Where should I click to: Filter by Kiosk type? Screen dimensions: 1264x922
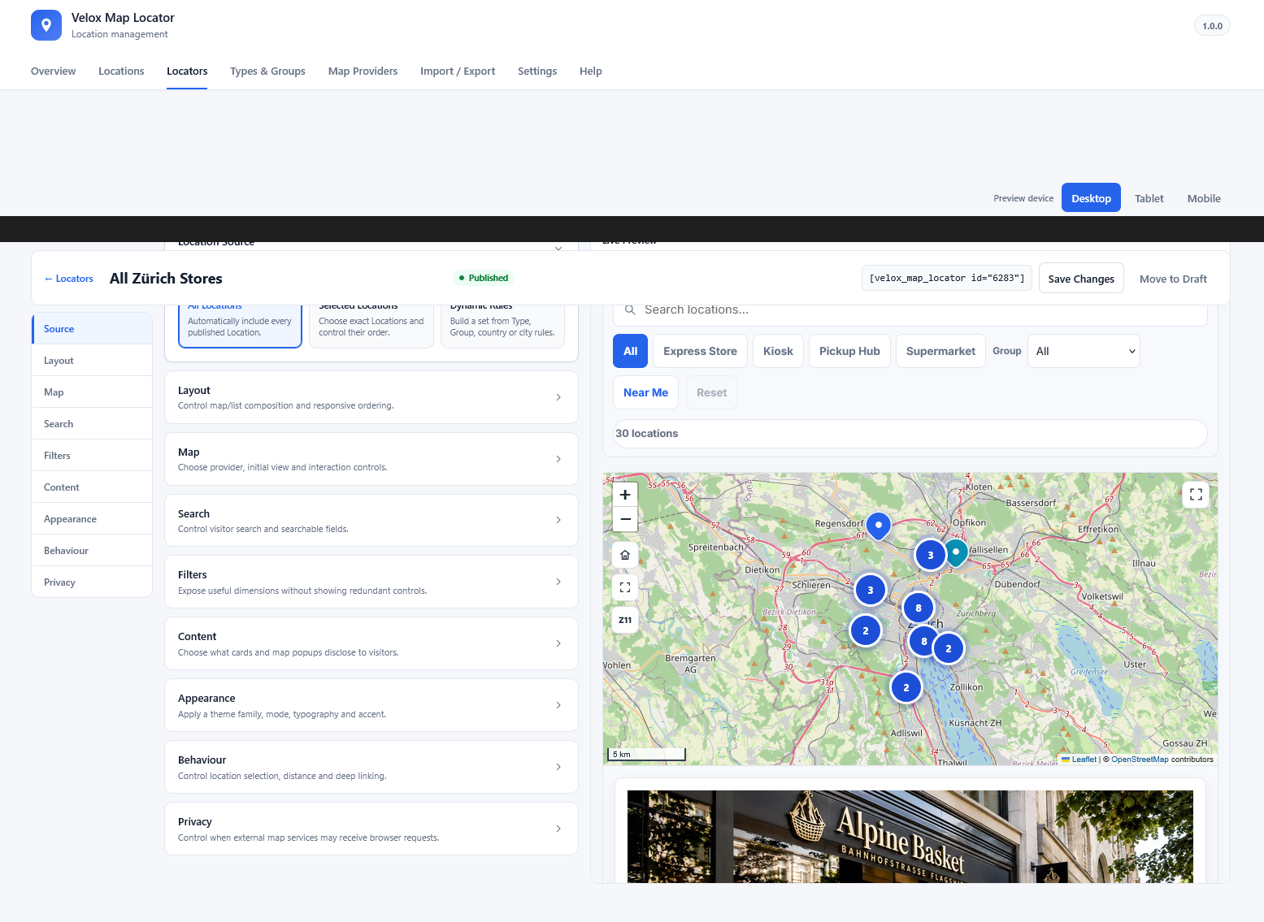(778, 351)
